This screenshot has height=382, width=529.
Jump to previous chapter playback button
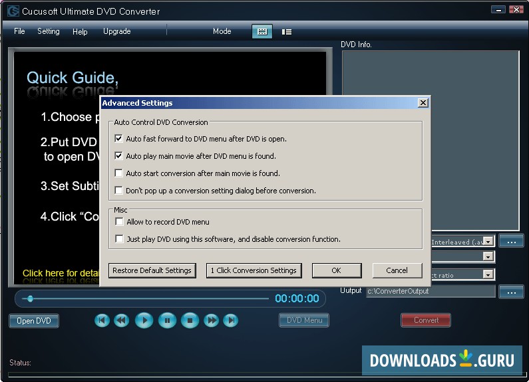tap(102, 320)
